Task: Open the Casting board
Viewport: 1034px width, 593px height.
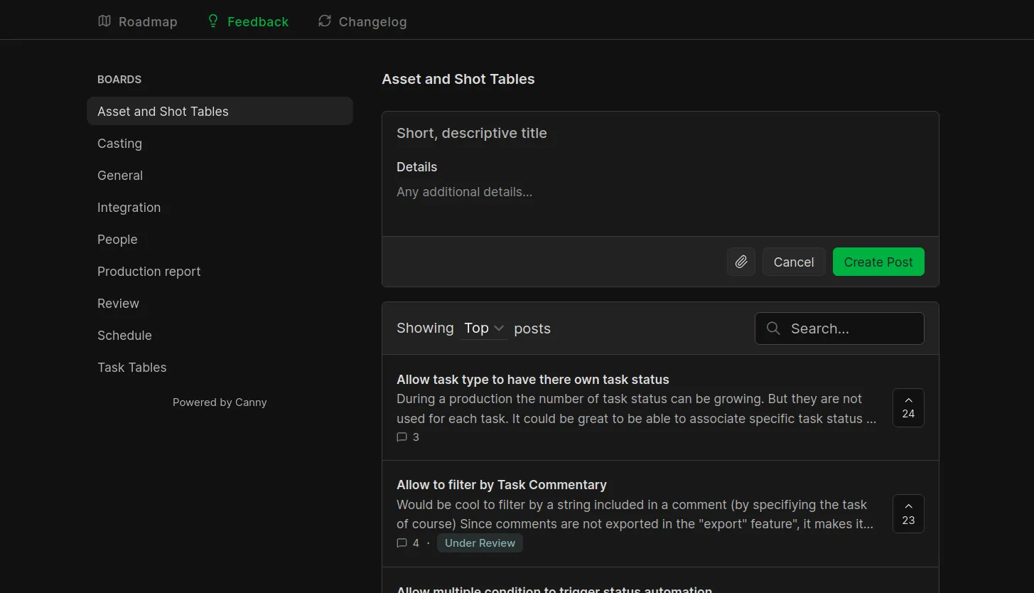Action: point(220,143)
